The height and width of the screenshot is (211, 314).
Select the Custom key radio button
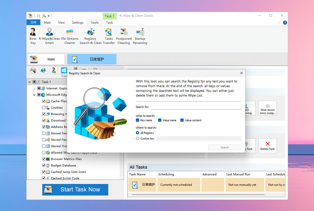point(138,139)
